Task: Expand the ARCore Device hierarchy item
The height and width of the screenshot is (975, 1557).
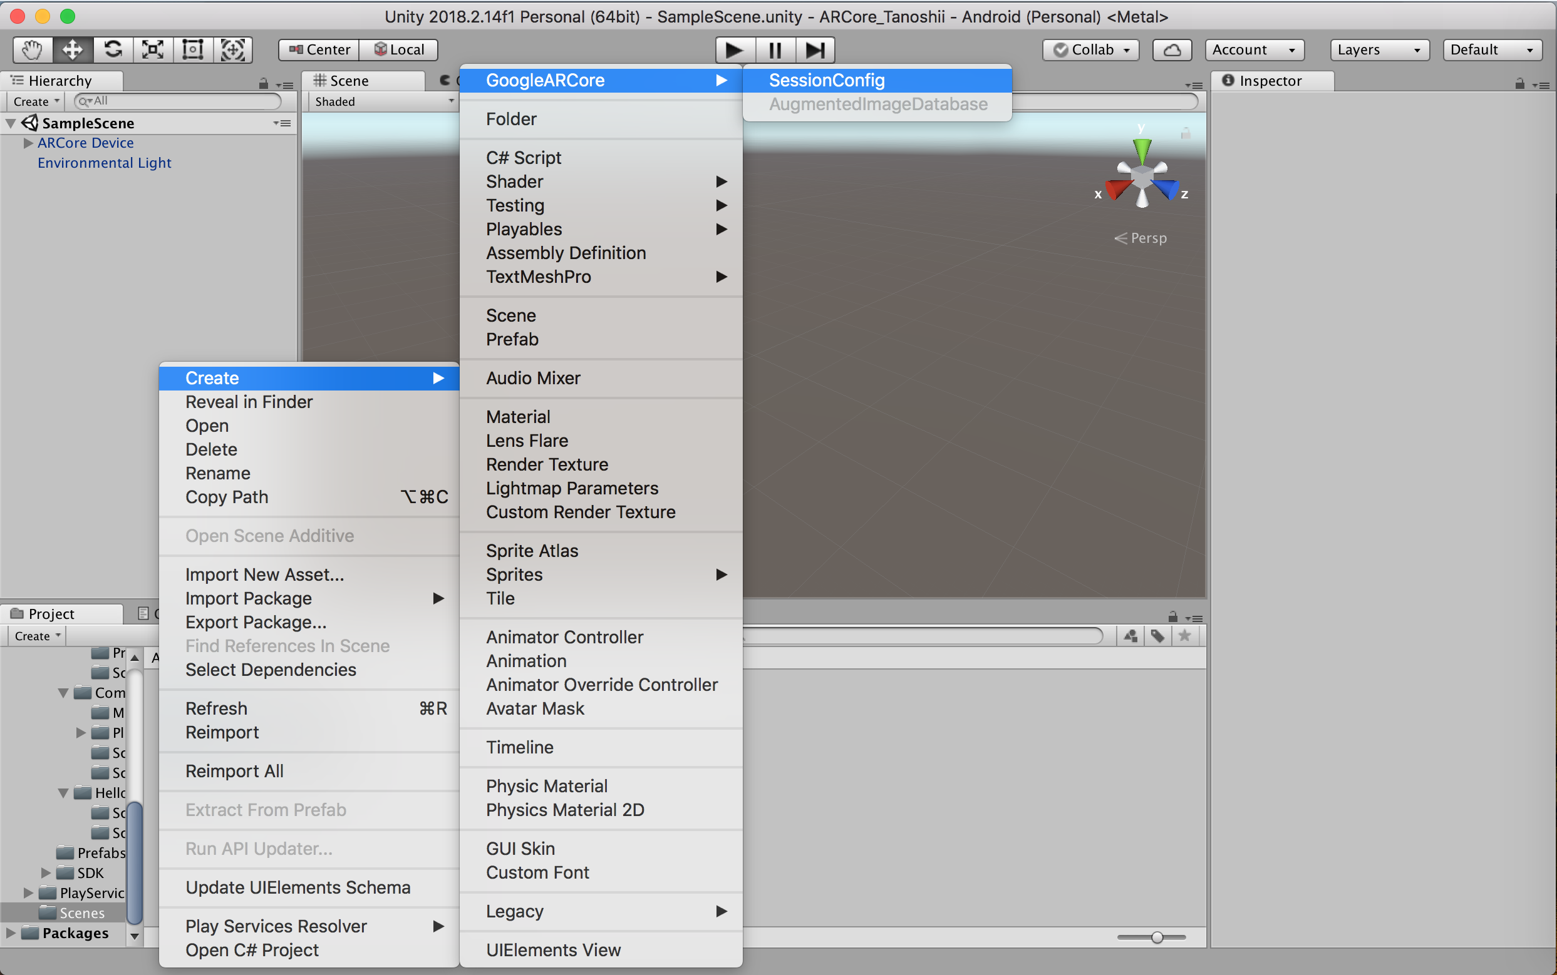Action: (28, 143)
